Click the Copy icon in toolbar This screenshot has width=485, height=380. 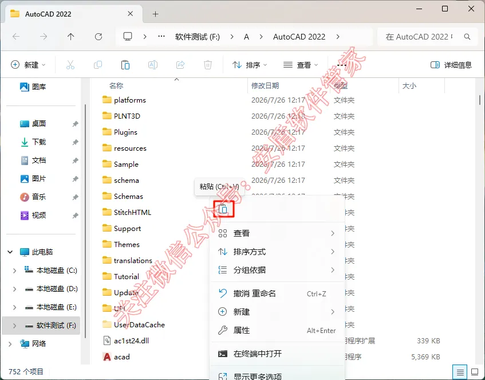click(98, 65)
